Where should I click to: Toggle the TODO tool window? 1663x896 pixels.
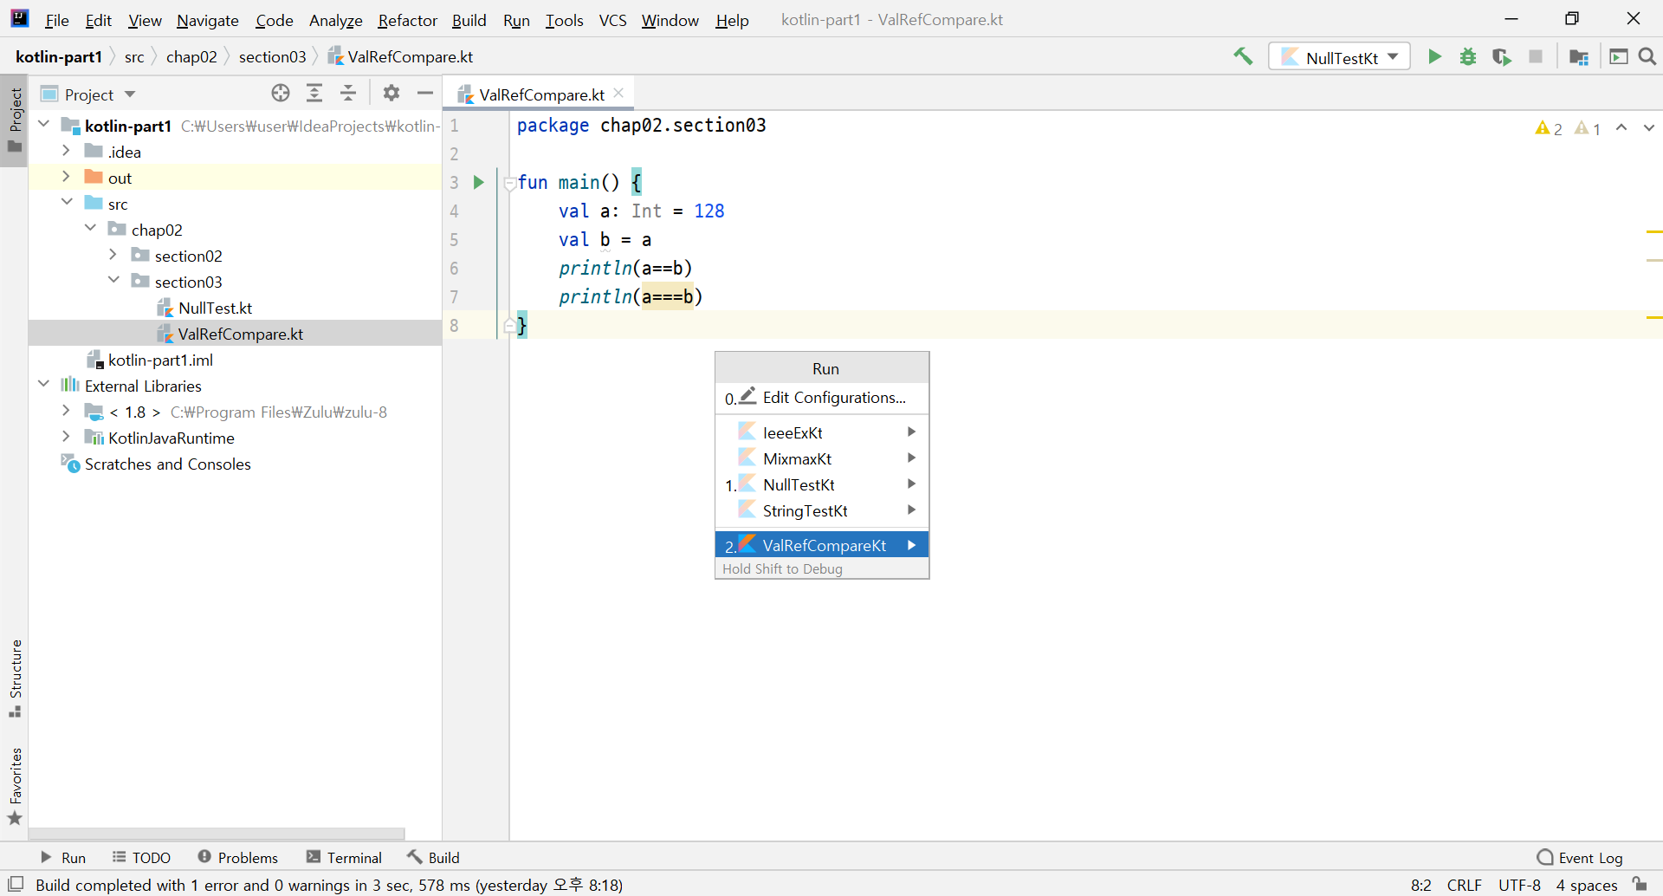tap(141, 857)
